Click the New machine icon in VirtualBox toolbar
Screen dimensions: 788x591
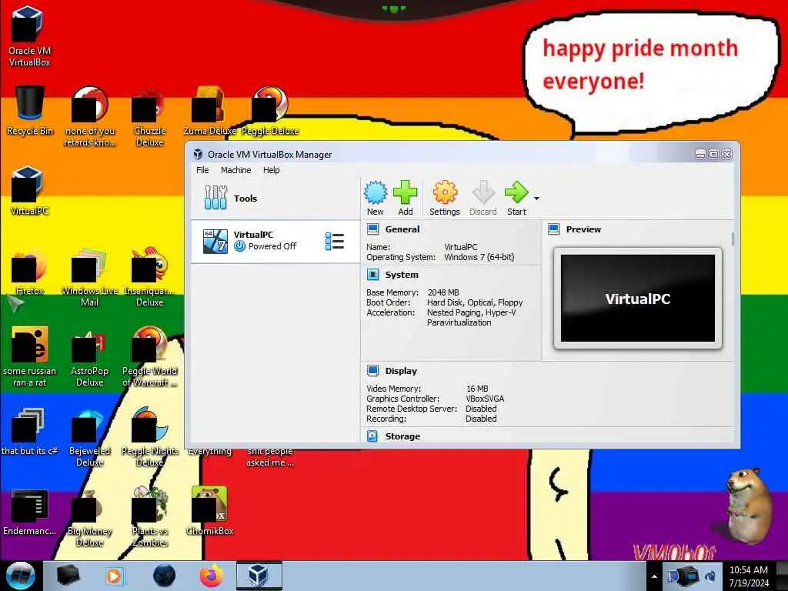[x=375, y=198]
